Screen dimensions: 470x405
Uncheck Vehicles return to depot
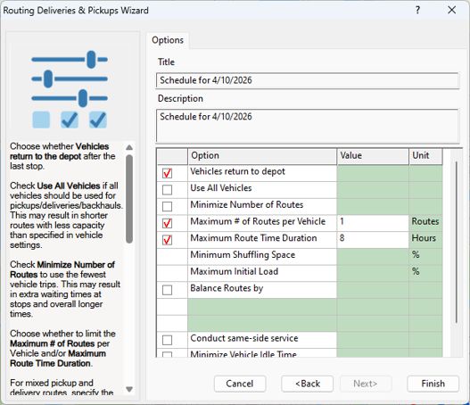click(167, 173)
